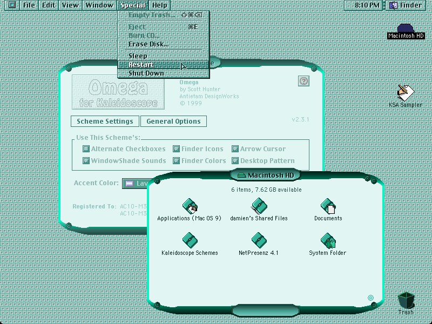Screen dimensions: 432x324
Task: Open the Edit menu
Action: coord(49,5)
